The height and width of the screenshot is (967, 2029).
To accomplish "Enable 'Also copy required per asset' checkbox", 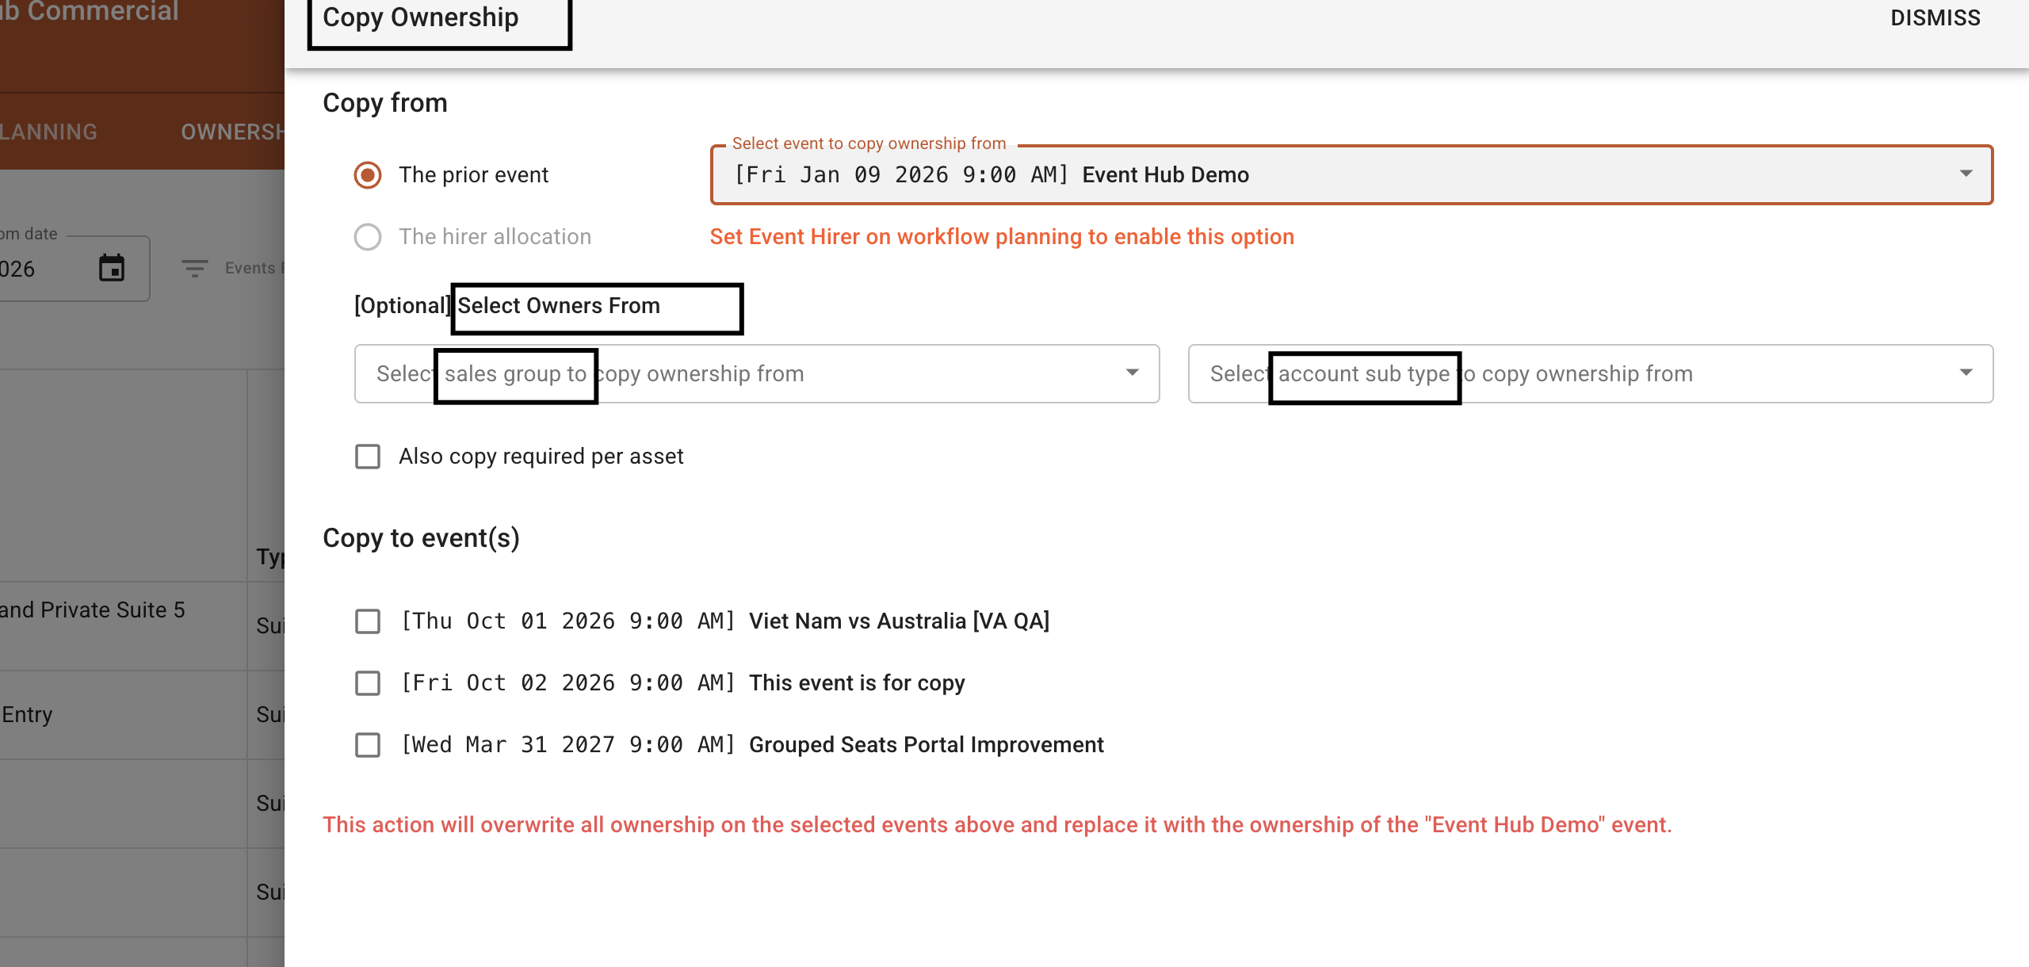I will (368, 457).
